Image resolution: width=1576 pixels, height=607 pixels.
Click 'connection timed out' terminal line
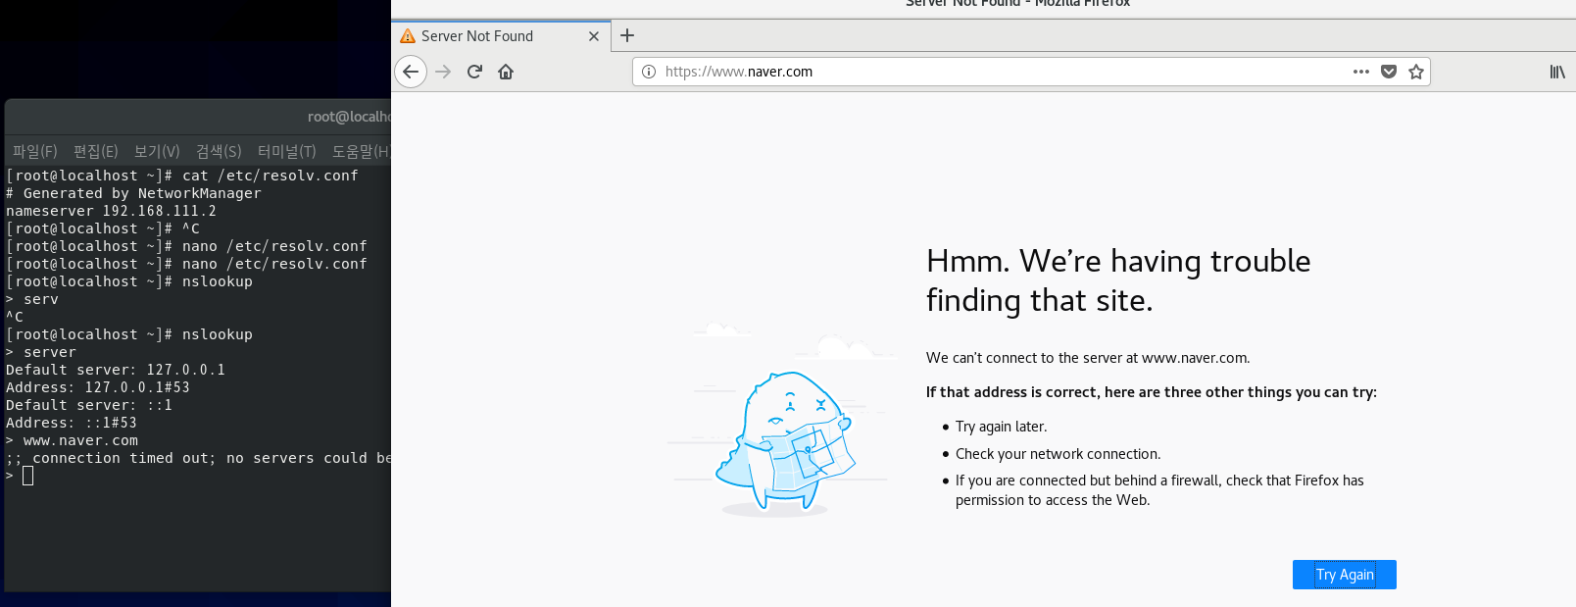tap(198, 458)
